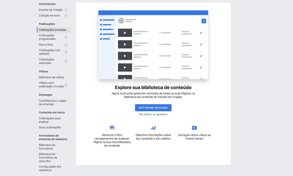The image size is (293, 176).
Task: Open Coleção de sons in the sidebar
Action: [49, 15]
